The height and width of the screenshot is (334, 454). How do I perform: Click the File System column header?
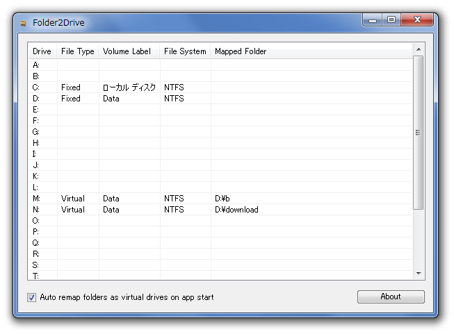tap(185, 51)
